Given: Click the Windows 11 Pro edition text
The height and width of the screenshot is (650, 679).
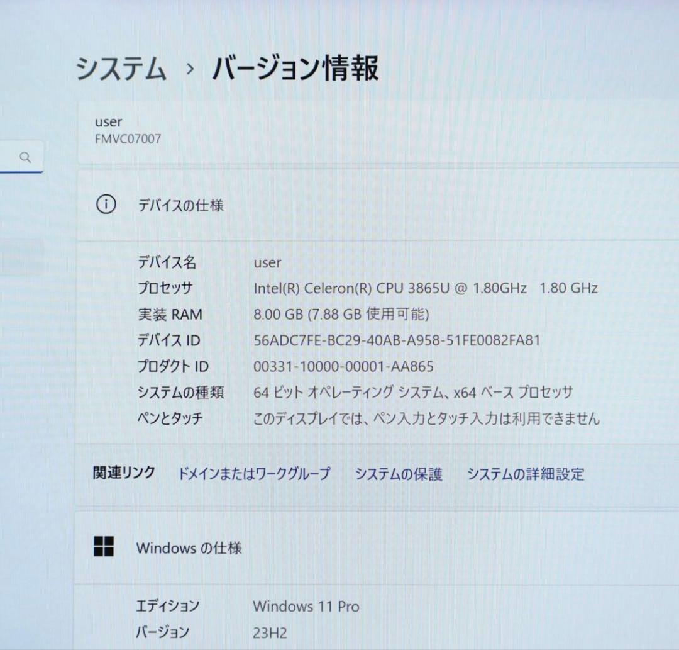Looking at the screenshot, I should (x=306, y=607).
